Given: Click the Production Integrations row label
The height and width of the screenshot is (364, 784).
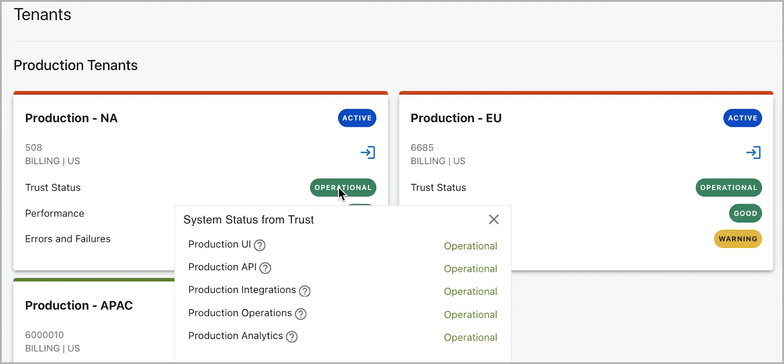Looking at the screenshot, I should click(242, 290).
